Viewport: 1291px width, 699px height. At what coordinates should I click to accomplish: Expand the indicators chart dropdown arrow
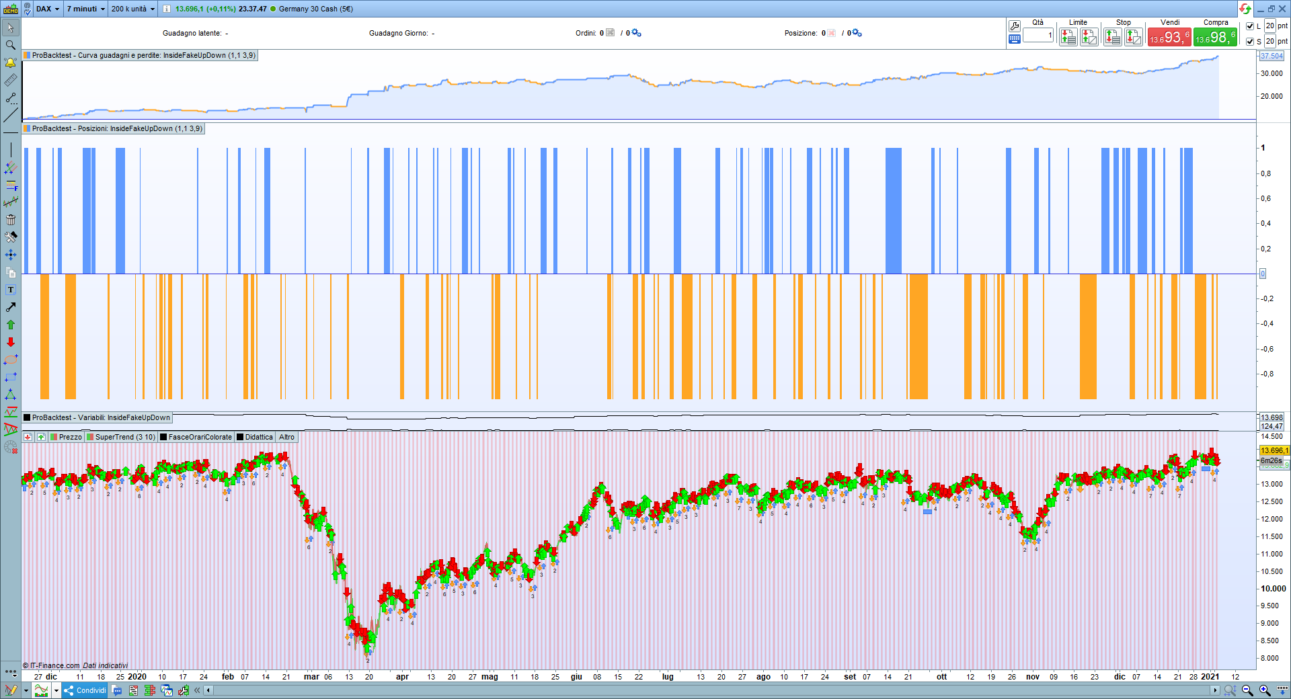click(x=56, y=690)
